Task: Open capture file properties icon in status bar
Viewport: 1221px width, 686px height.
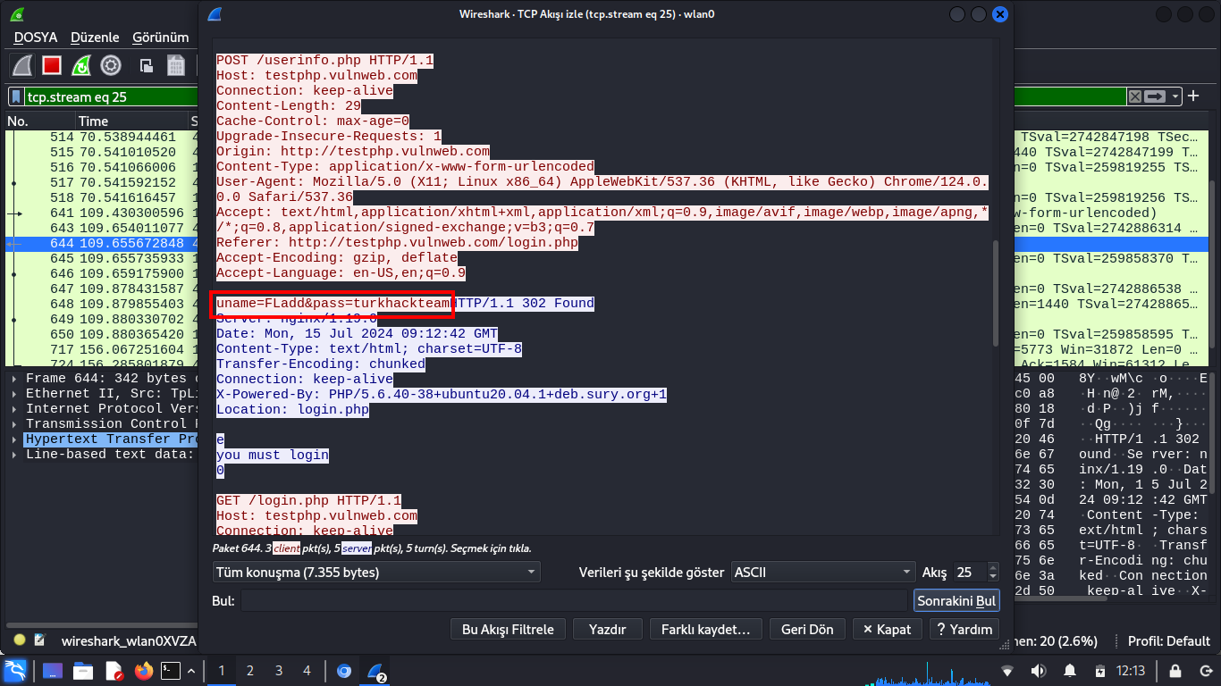Action: [x=39, y=640]
